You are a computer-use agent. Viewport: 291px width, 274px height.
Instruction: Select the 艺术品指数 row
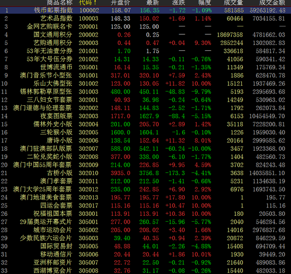click(x=145, y=19)
